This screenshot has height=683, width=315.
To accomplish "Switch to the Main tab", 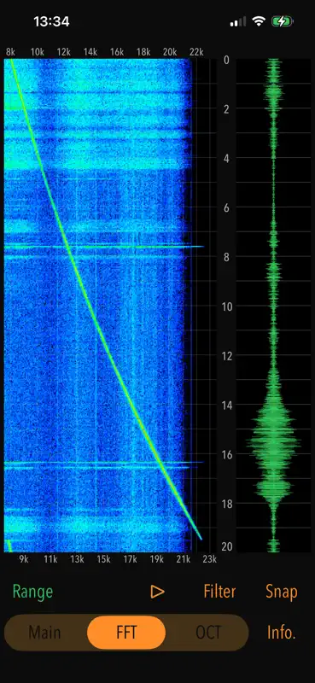I will (44, 632).
